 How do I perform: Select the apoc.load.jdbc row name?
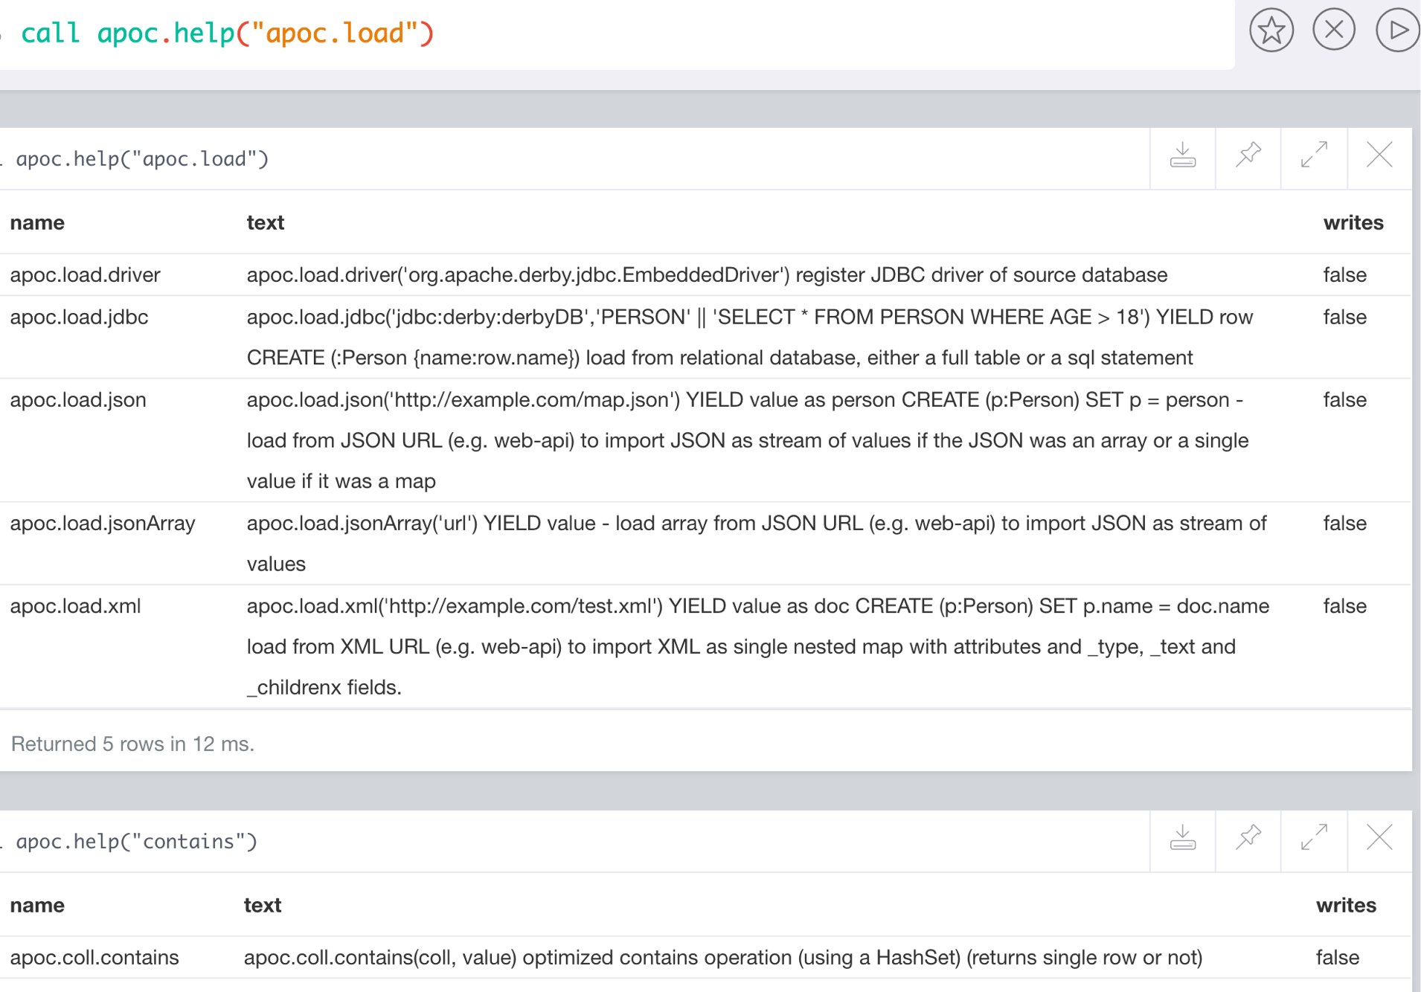pyautogui.click(x=80, y=318)
